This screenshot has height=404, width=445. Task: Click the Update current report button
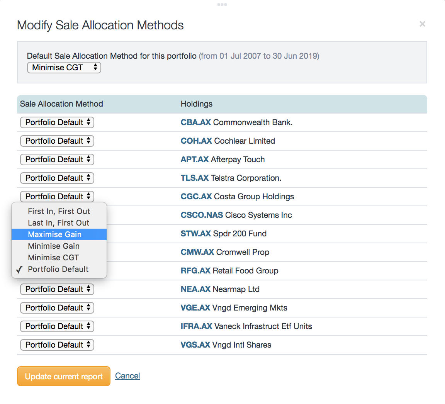(63, 376)
